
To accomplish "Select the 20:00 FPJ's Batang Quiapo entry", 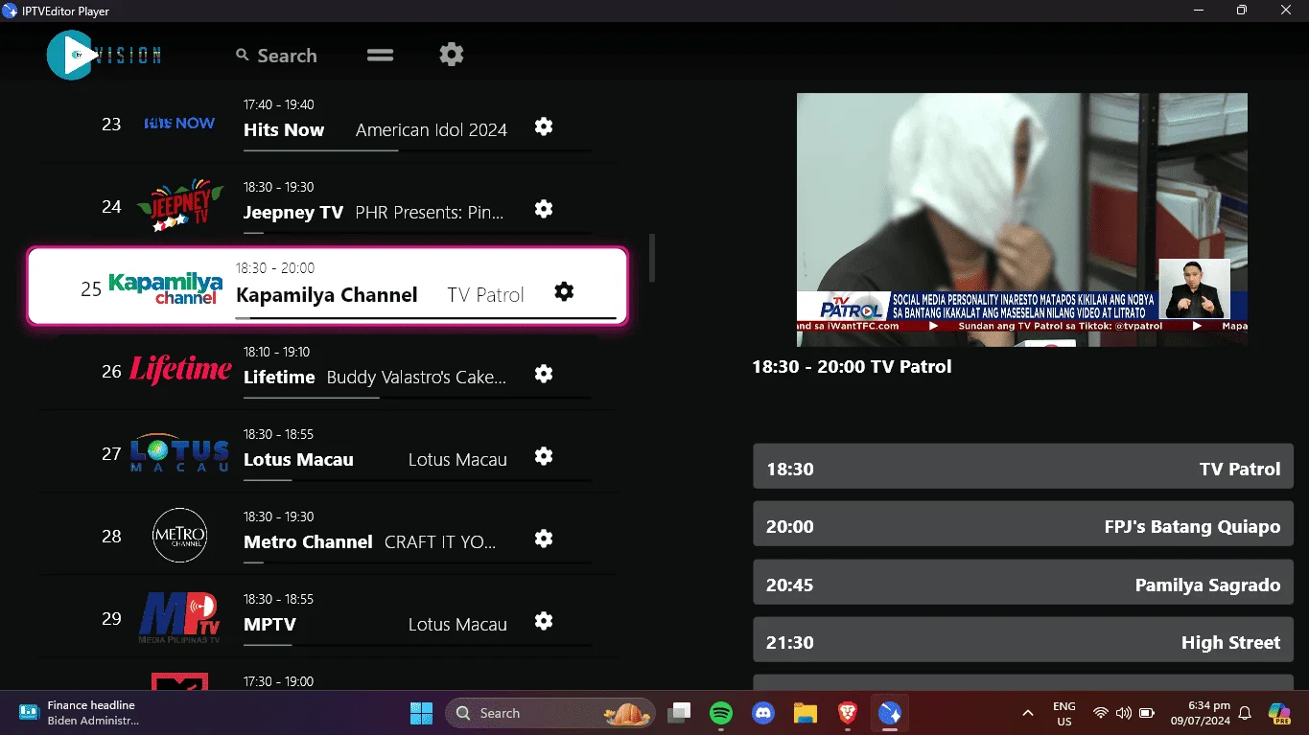I will tap(1023, 524).
